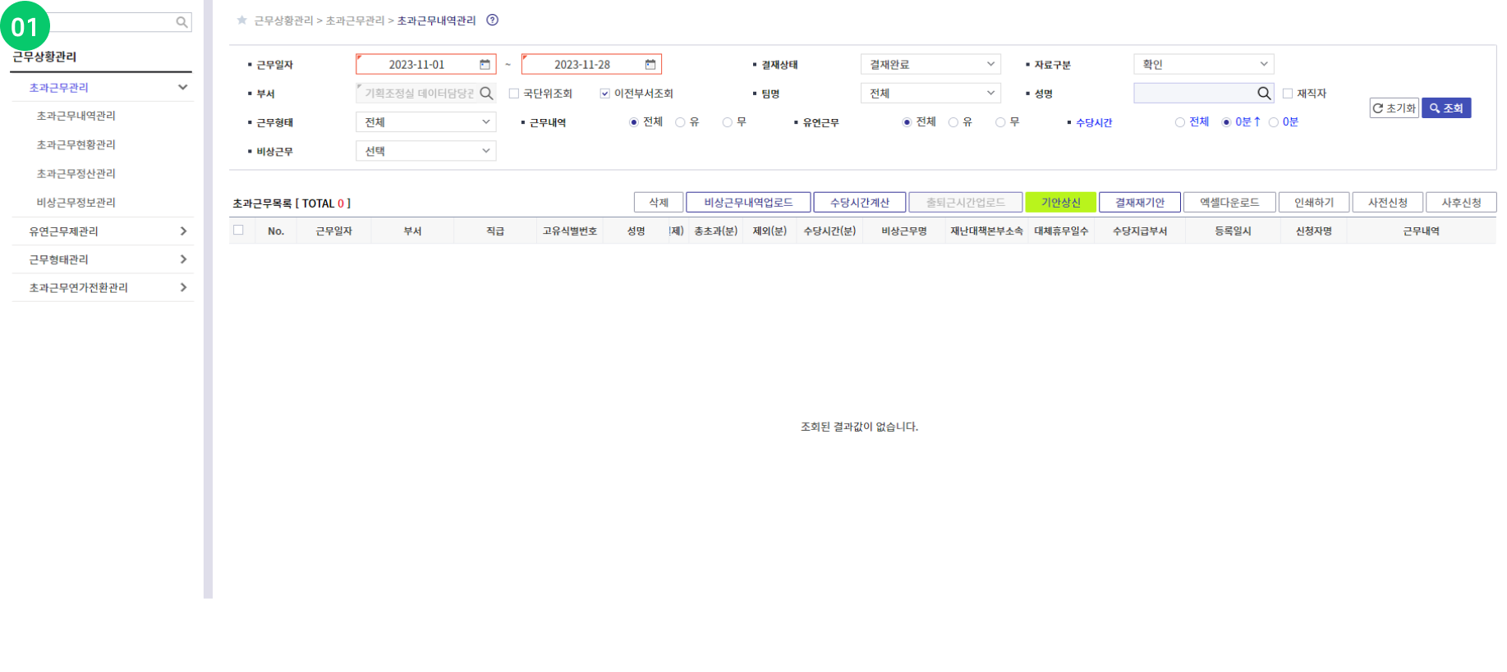Image resolution: width=1507 pixels, height=672 pixels.
Task: Open 초과근무현황관리 in the sidebar
Action: point(76,144)
